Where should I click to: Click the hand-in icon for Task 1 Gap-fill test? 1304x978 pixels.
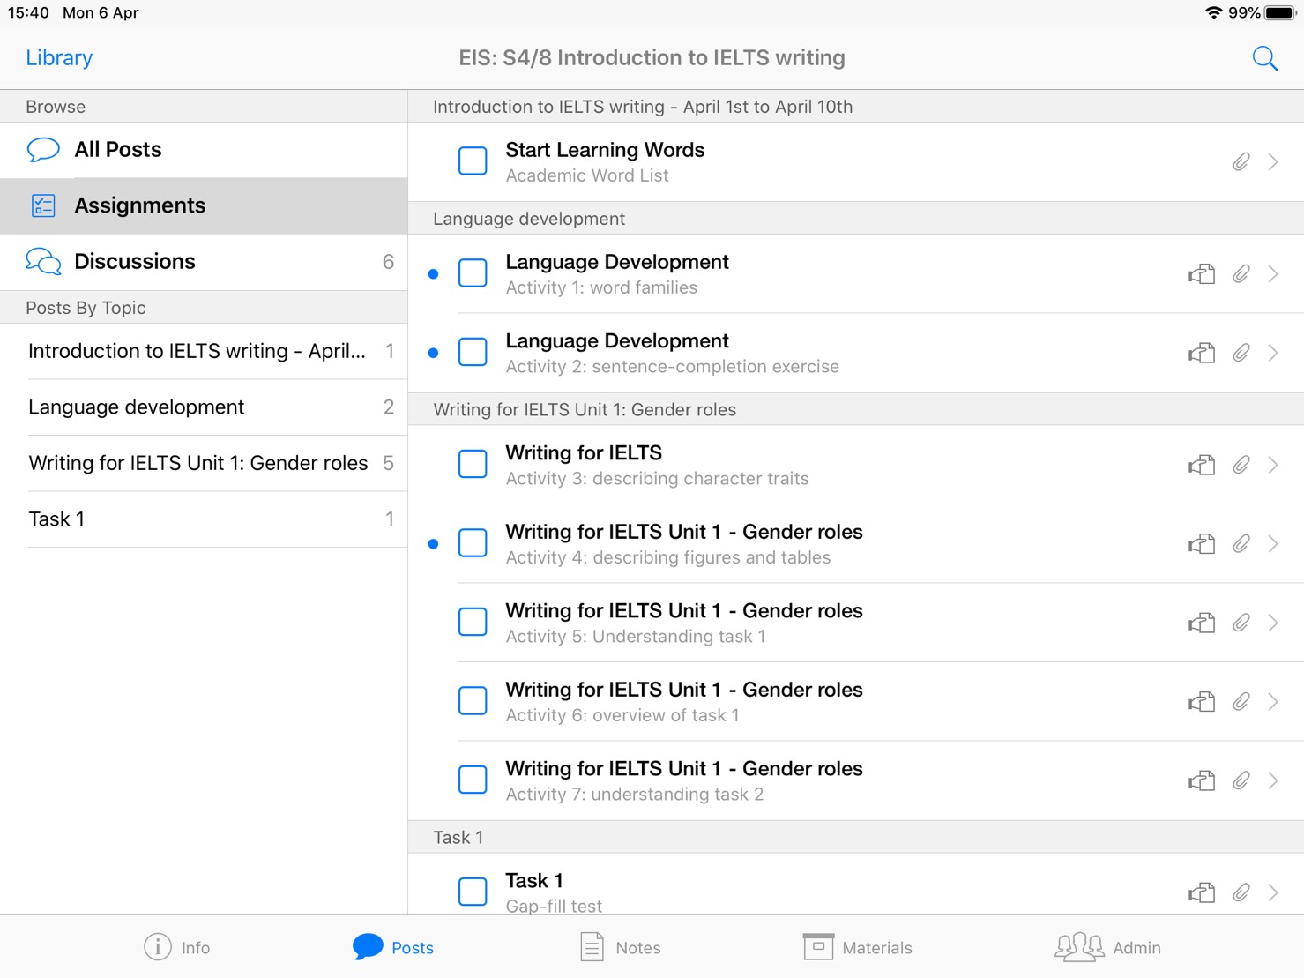pyautogui.click(x=1201, y=892)
